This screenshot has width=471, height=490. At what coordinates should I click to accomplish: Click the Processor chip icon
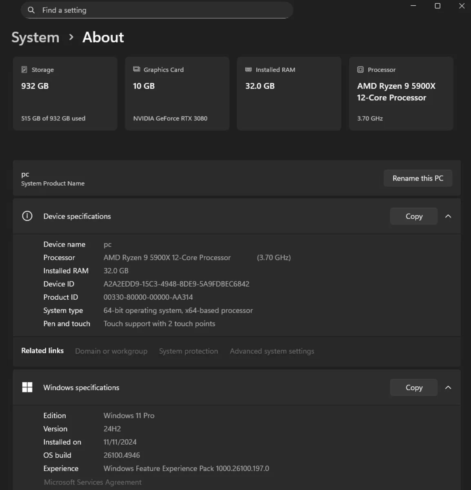[x=360, y=69]
